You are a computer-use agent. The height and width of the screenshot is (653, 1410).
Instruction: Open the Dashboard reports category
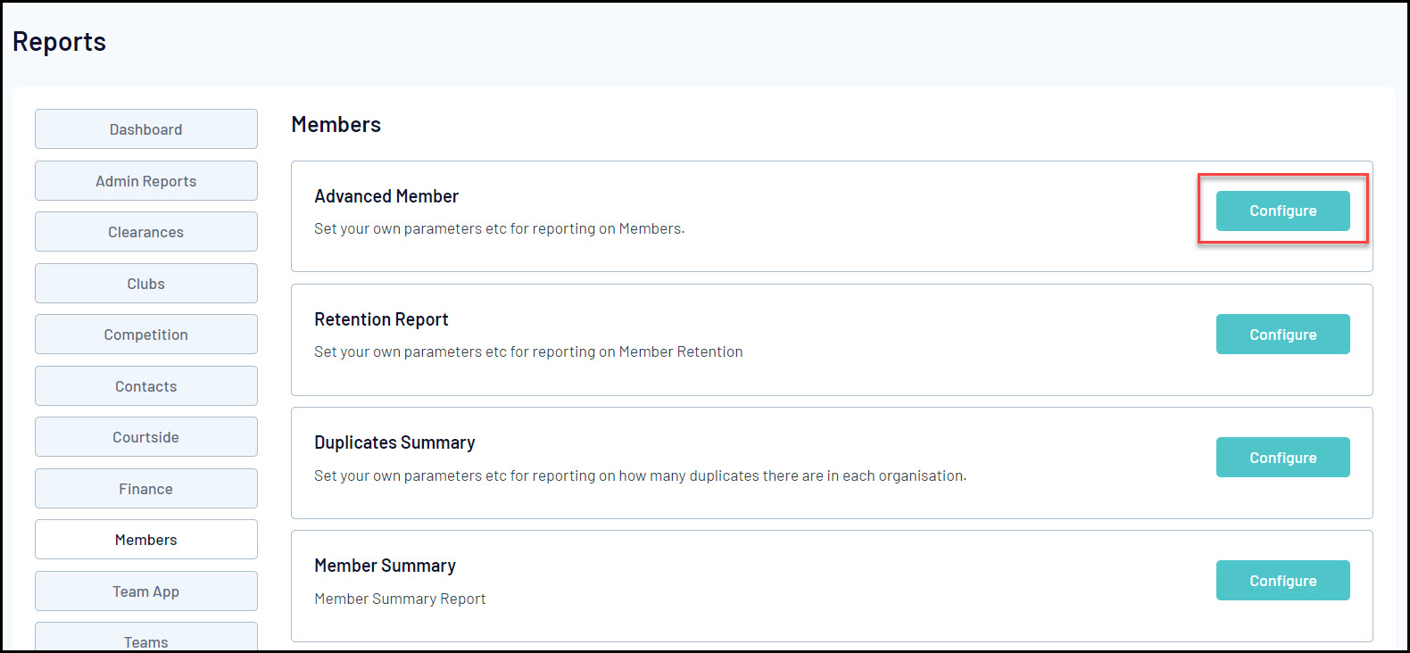pyautogui.click(x=146, y=129)
